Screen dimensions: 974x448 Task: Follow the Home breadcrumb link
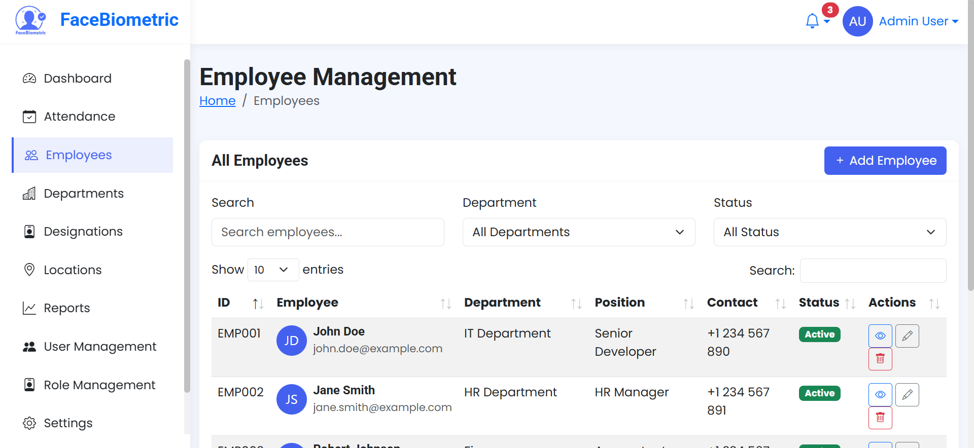point(217,101)
